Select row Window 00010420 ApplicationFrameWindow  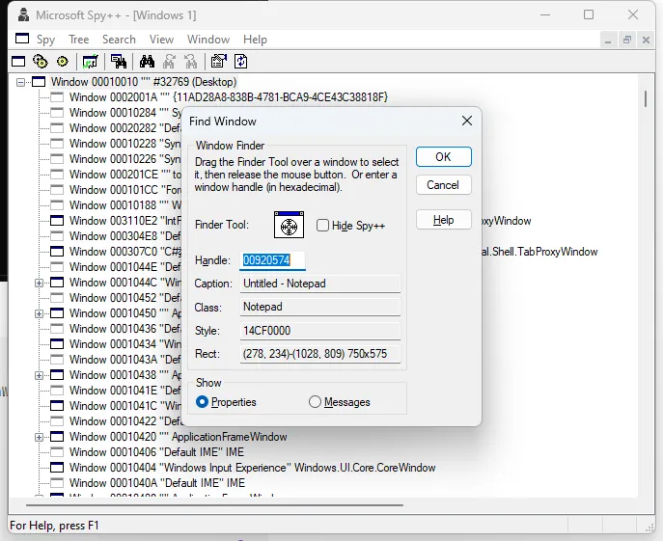pos(178,437)
